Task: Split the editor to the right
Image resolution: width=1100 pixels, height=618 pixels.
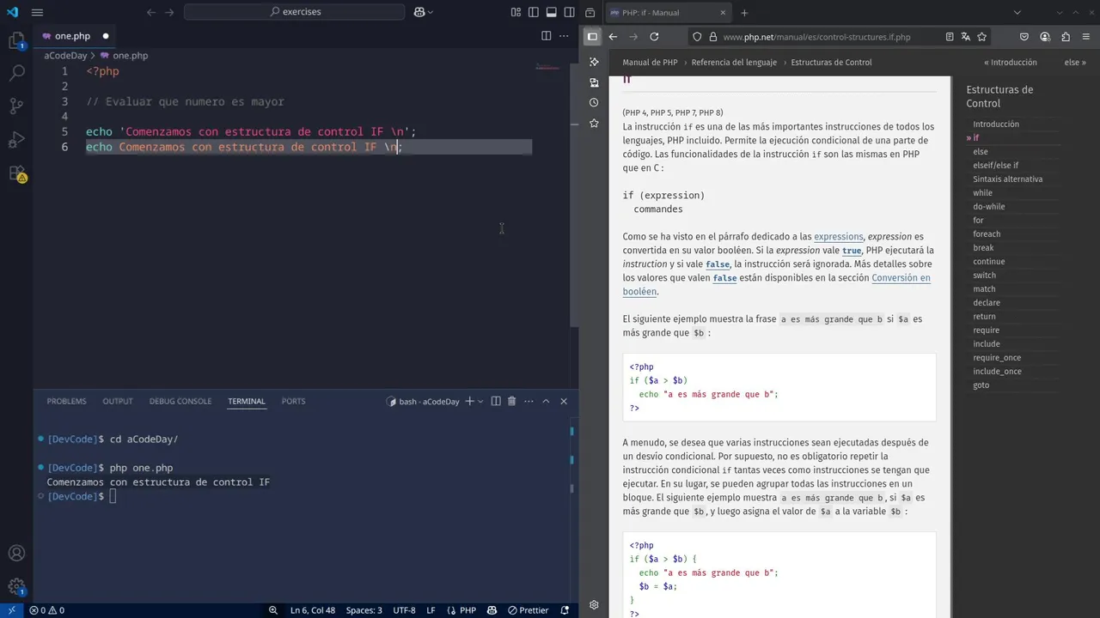Action: pos(546,36)
